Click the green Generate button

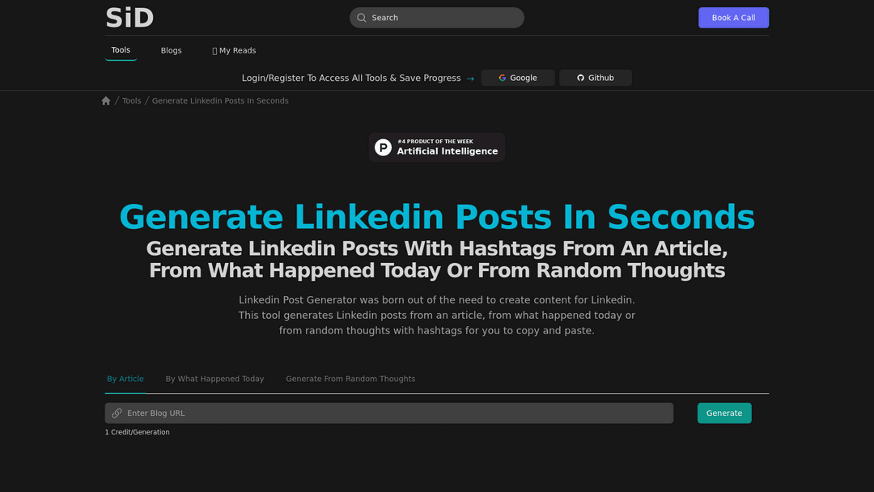[724, 413]
